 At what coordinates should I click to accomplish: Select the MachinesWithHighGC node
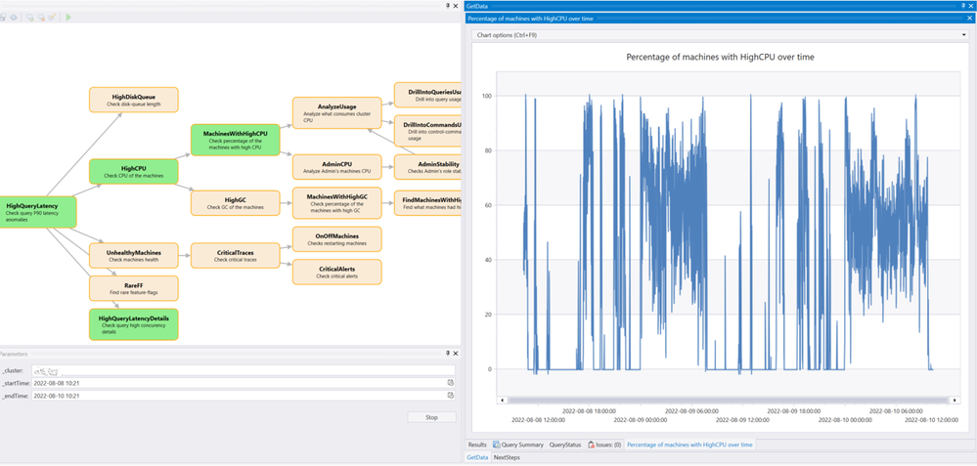click(337, 203)
